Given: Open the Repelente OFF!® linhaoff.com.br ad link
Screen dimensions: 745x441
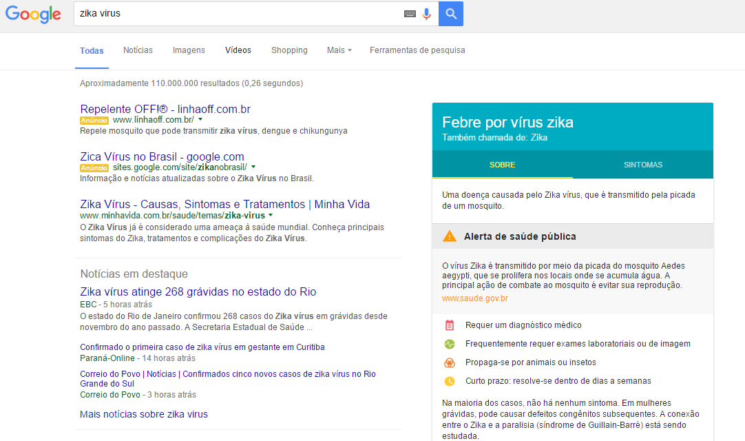Looking at the screenshot, I should (165, 109).
